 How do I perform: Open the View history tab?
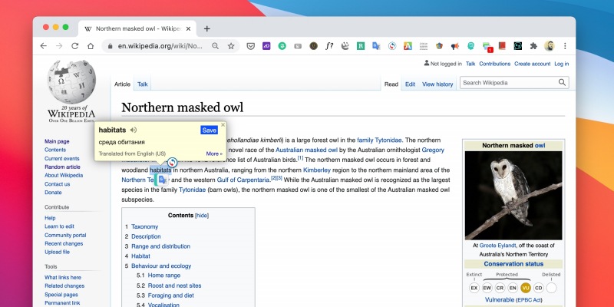[437, 84]
